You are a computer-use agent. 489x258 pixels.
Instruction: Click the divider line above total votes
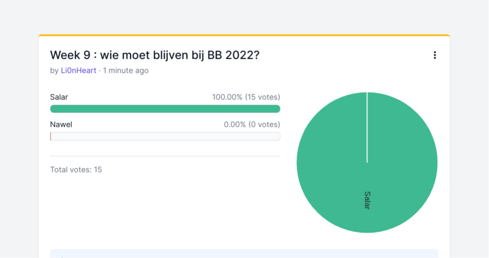[165, 156]
